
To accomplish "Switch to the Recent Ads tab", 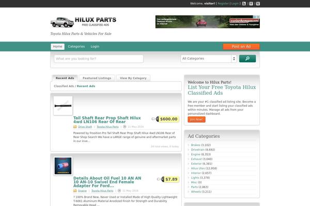I will [x=65, y=78].
